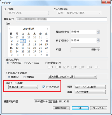This screenshot has height=115, width=112.
Task: Click the 15分00秒 duration field
Action: (x=85, y=50)
